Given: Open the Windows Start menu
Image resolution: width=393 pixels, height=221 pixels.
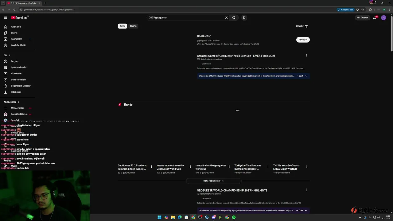Looking at the screenshot, I should click(x=159, y=217).
